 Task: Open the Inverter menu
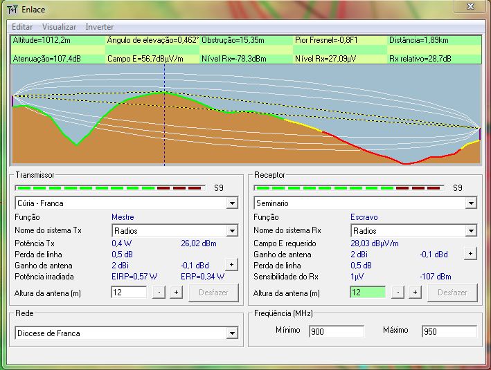pyautogui.click(x=99, y=27)
